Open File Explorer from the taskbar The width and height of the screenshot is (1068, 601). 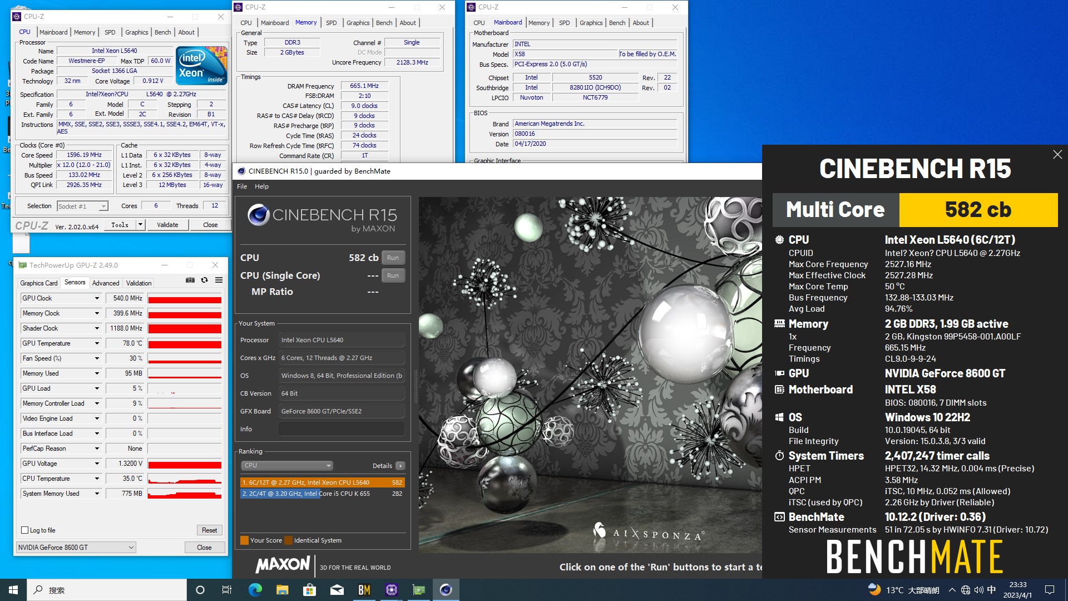pyautogui.click(x=282, y=590)
